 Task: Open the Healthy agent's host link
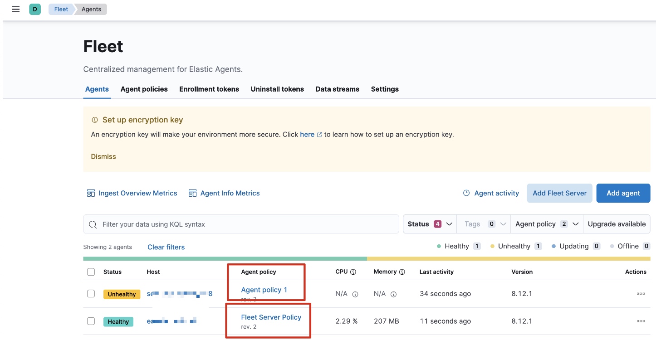171,321
